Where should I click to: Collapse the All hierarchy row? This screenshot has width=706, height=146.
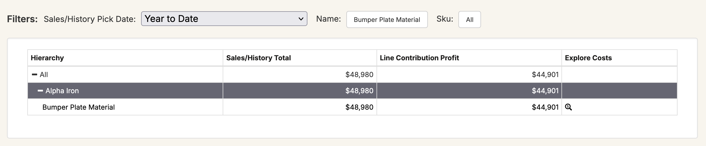pyautogui.click(x=35, y=74)
